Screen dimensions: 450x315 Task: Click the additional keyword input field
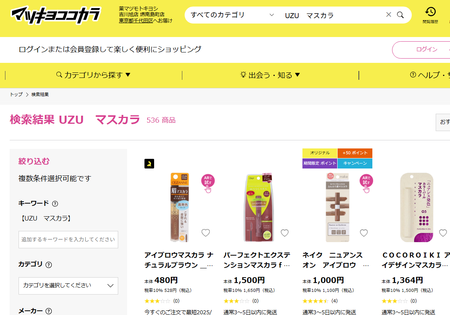tap(68, 240)
